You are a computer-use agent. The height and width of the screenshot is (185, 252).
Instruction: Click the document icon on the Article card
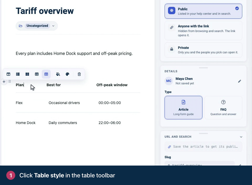[x=183, y=102]
